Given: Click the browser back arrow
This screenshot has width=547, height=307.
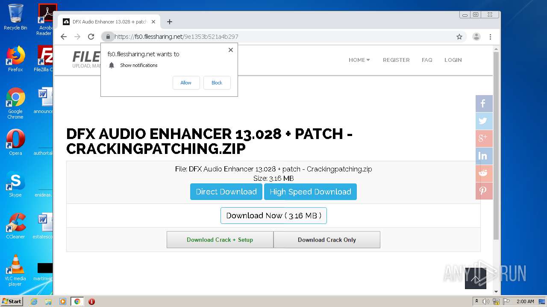Looking at the screenshot, I should [x=64, y=37].
